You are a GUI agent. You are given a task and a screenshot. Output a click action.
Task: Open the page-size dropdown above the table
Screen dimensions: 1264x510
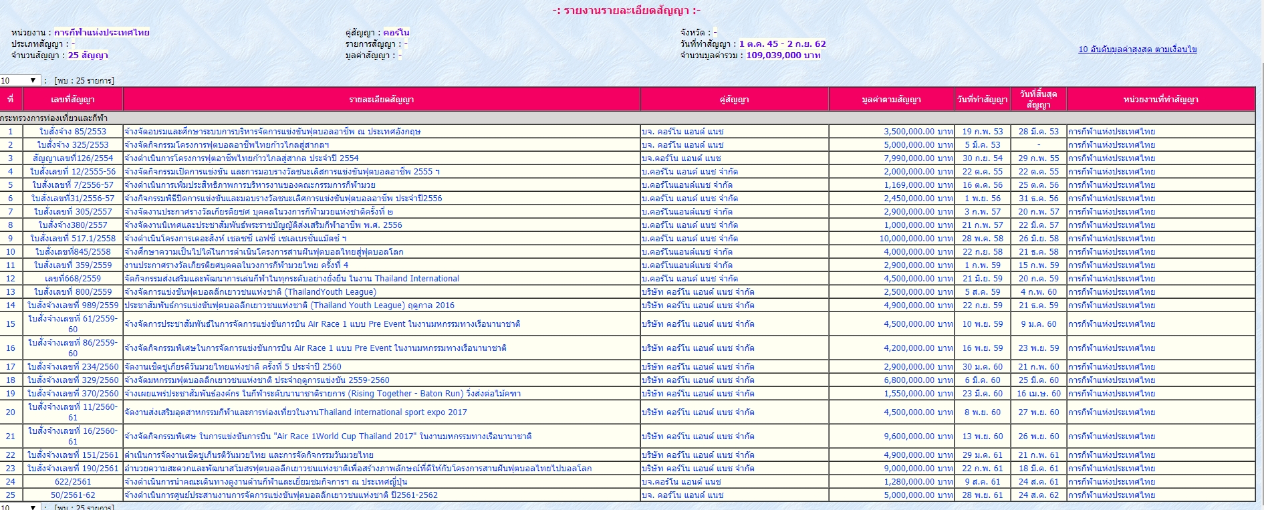coord(20,80)
